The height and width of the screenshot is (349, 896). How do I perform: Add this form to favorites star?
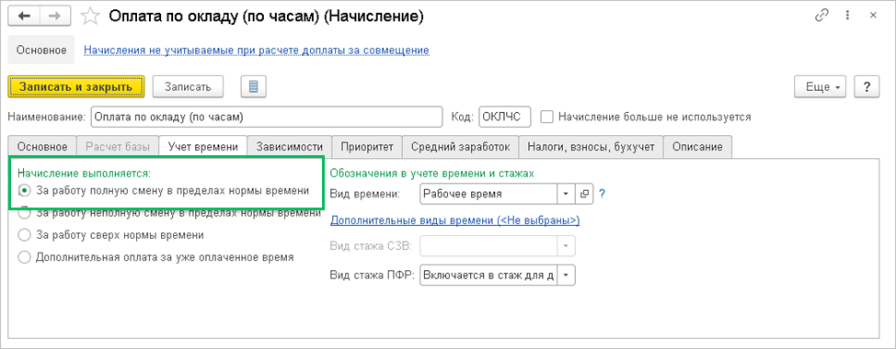tap(90, 17)
